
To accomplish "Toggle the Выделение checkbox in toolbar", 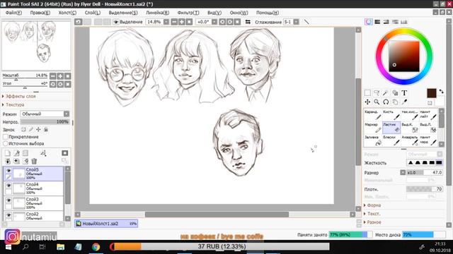I will click(116, 22).
